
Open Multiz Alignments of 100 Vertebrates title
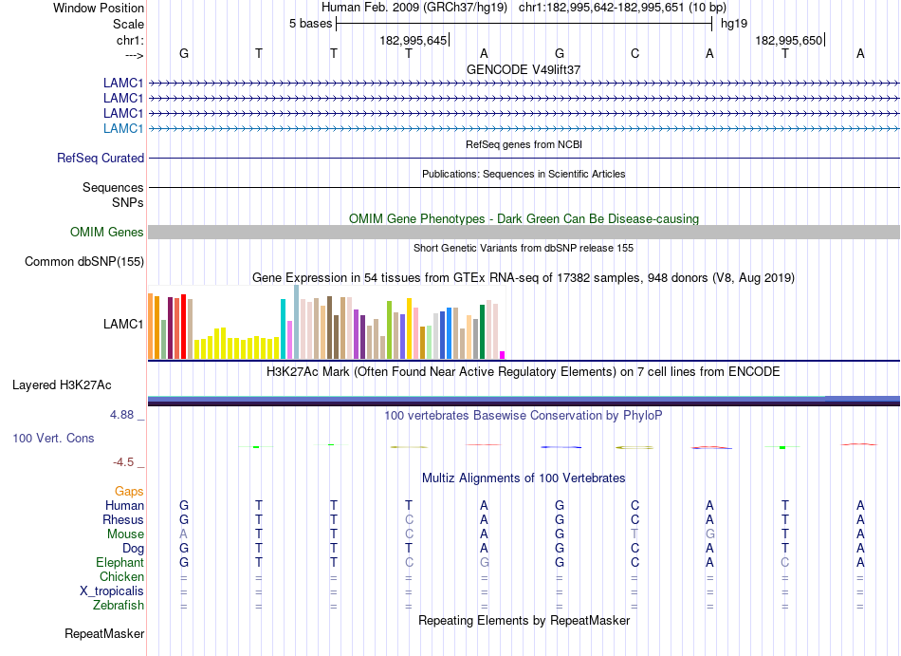coord(524,478)
